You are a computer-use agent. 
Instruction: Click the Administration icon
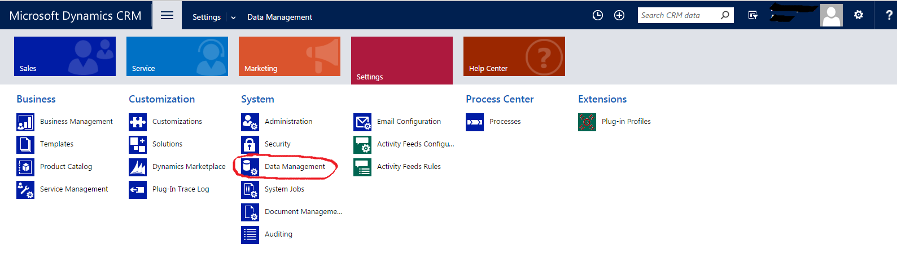click(250, 122)
